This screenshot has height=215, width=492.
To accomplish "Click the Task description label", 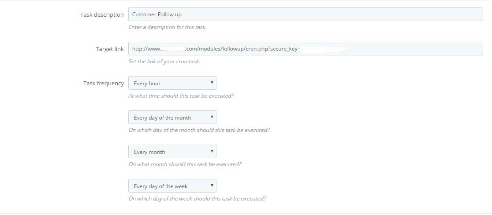I will click(102, 15).
